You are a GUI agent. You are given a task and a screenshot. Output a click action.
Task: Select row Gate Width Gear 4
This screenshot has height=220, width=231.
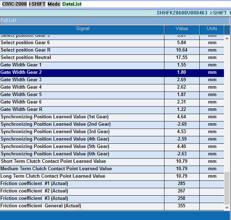click(x=112, y=88)
